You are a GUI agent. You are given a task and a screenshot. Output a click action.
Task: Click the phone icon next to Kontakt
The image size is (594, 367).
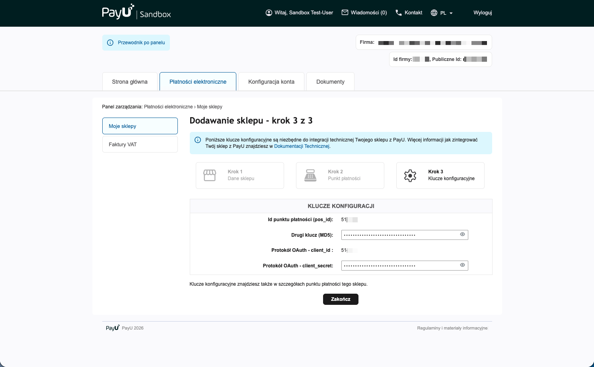398,13
